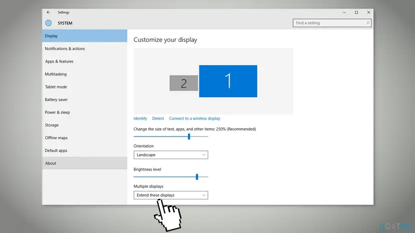Open Tablet mode settings
Image resolution: width=415 pixels, height=233 pixels.
point(84,86)
